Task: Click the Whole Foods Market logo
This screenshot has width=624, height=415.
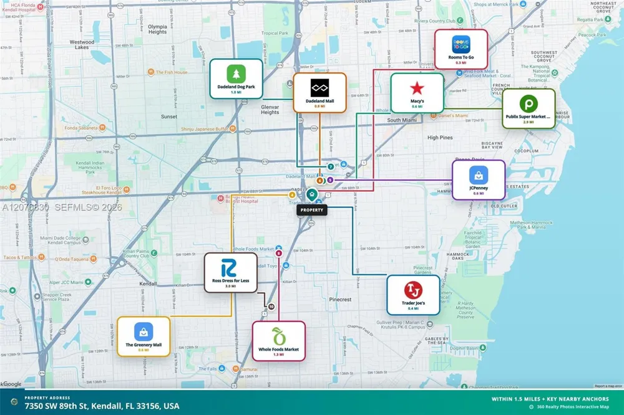Action: coord(278,336)
